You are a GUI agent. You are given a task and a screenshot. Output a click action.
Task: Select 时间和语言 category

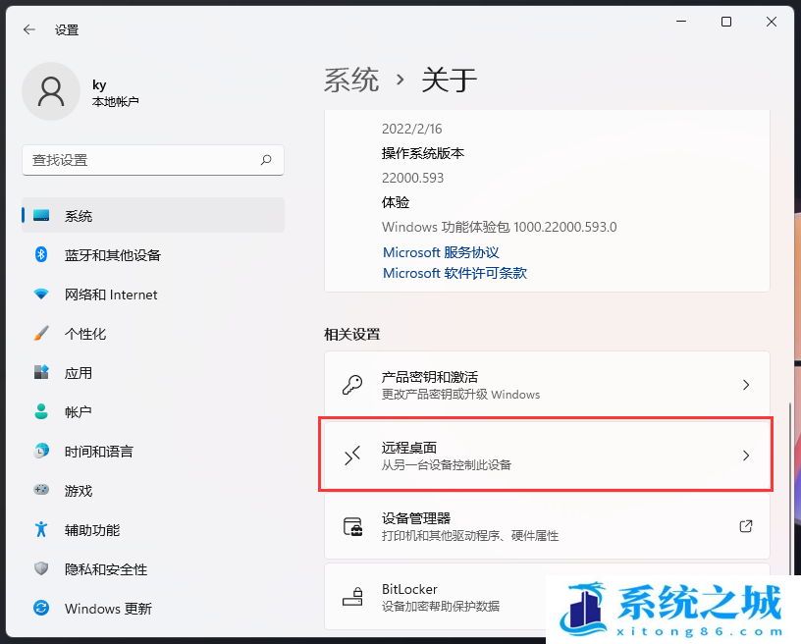pos(153,452)
